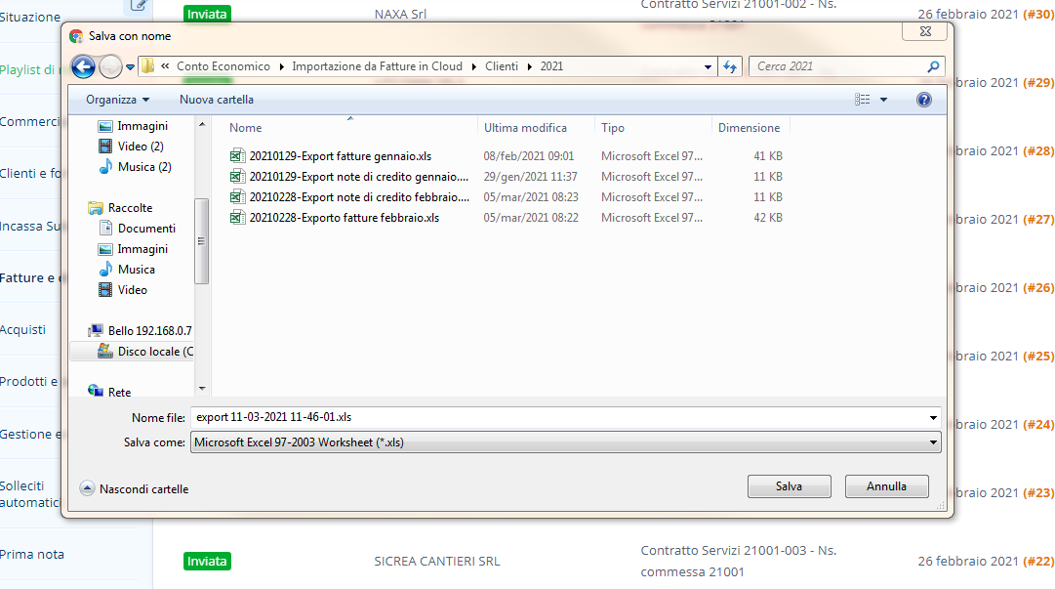The height and width of the screenshot is (589, 1055).
Task: Expand the Nome file history dropdown arrow
Action: tap(934, 418)
